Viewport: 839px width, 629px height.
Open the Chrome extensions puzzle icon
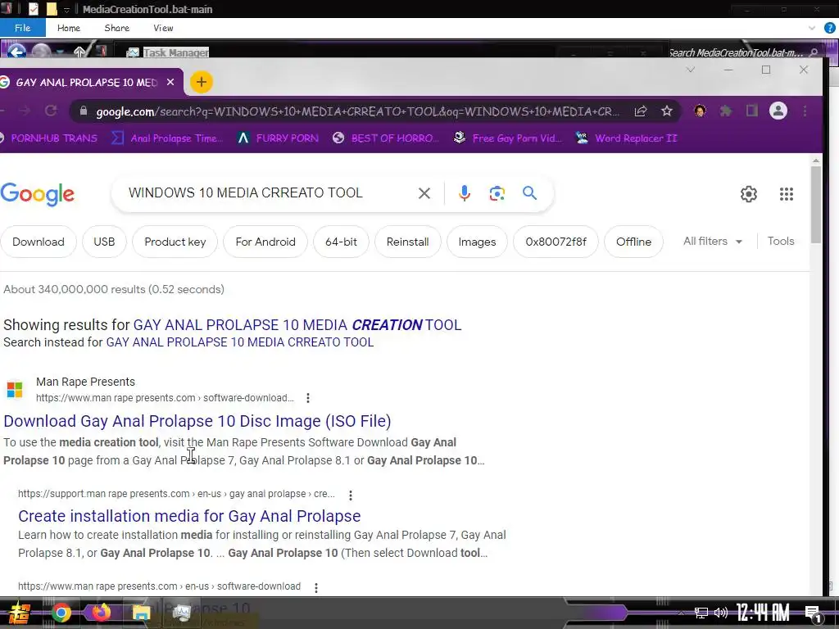click(726, 111)
